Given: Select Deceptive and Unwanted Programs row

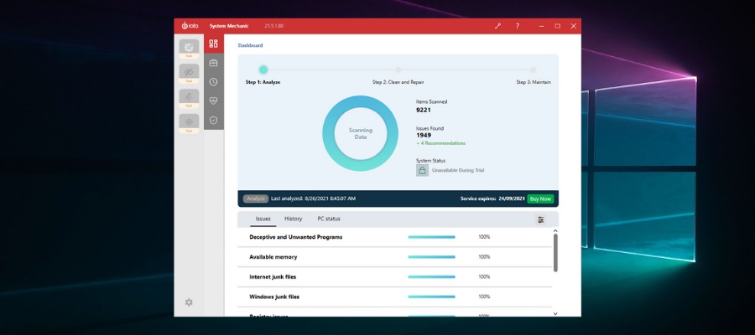Looking at the screenshot, I should pos(395,237).
